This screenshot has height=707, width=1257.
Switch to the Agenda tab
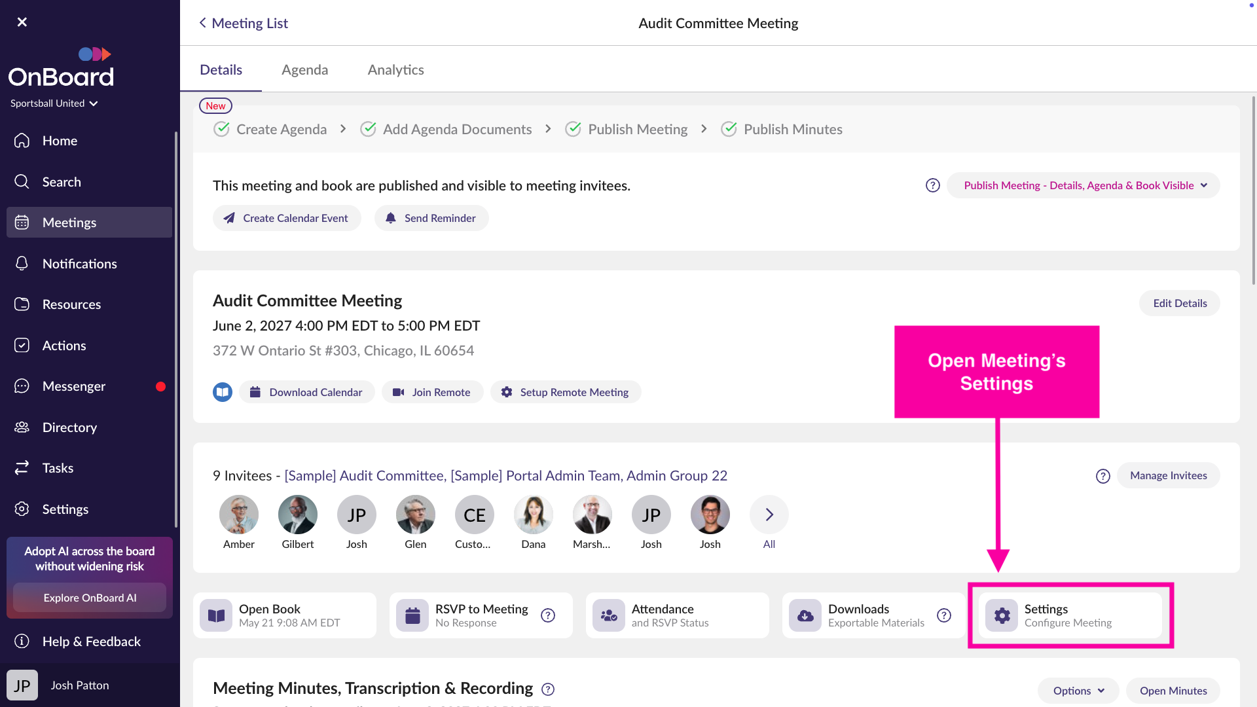305,69
